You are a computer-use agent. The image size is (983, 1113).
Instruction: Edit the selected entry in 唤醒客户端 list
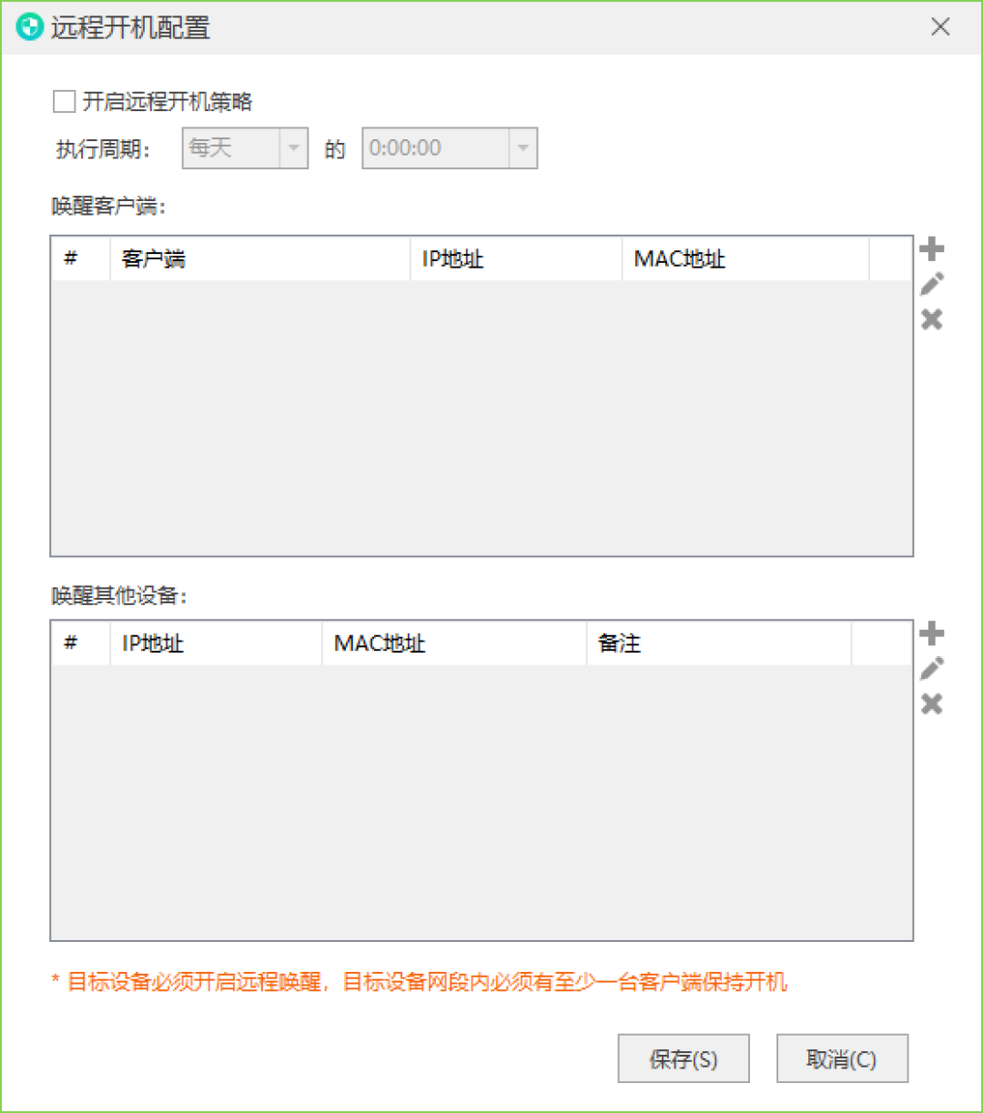point(931,284)
